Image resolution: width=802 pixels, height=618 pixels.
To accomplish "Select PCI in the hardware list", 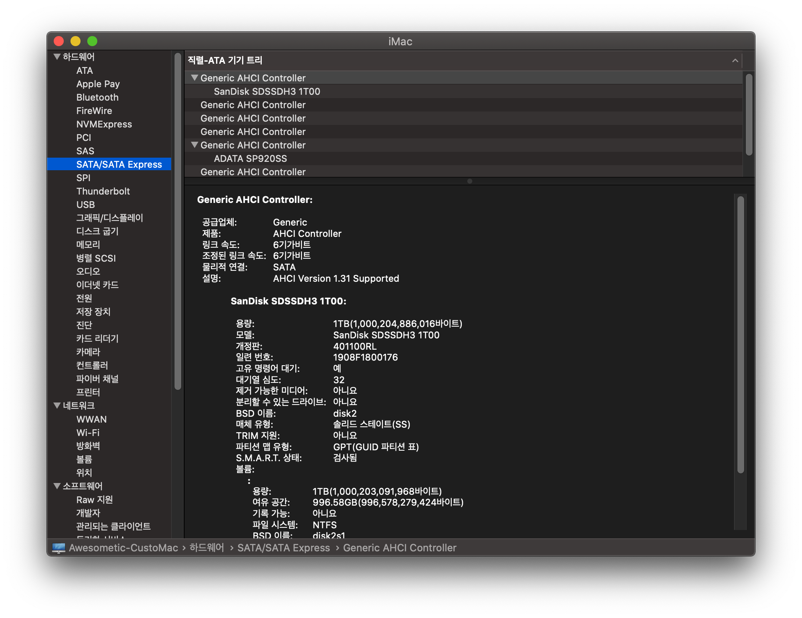I will coord(83,138).
